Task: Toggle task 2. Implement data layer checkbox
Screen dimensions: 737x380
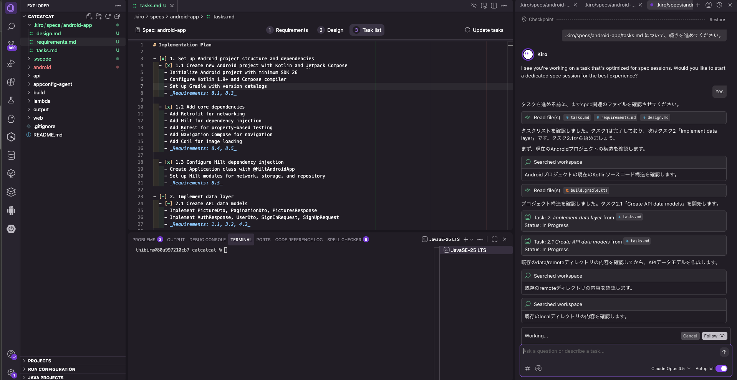Action: 163,197
